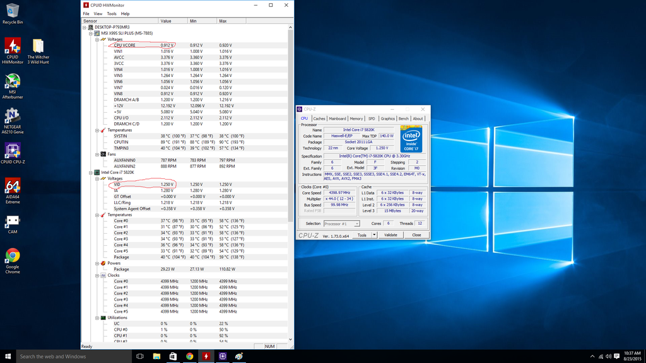Screen dimensions: 646x363
Task: Select the HWMonitor icon on the taskbar
Action: coord(206,356)
